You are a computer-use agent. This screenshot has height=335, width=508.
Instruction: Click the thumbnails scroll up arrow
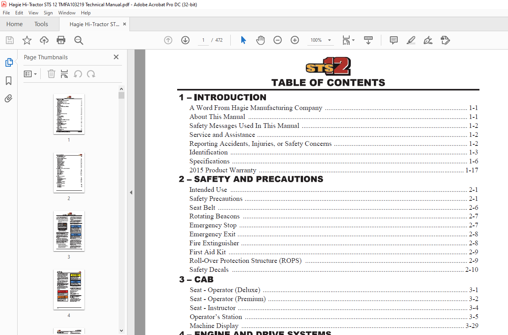pyautogui.click(x=121, y=89)
